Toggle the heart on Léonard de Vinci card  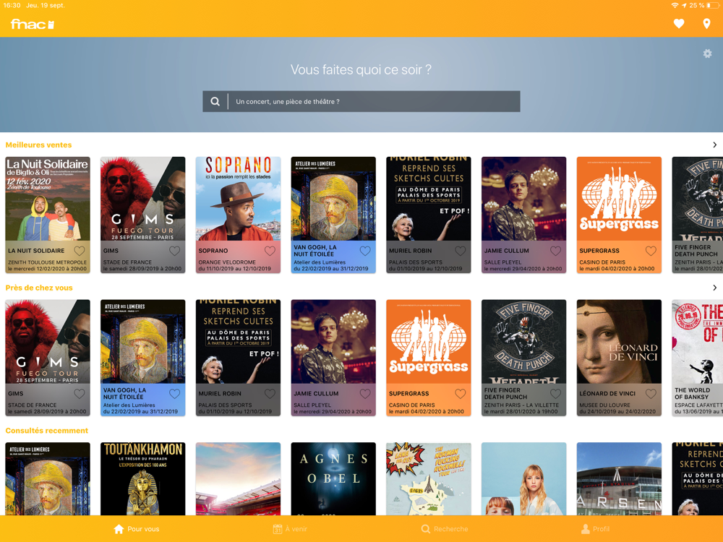click(x=651, y=394)
